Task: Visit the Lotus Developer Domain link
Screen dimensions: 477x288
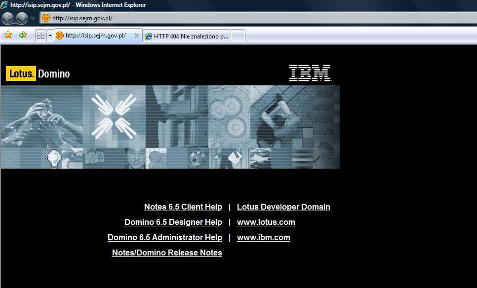Action: pyautogui.click(x=283, y=207)
